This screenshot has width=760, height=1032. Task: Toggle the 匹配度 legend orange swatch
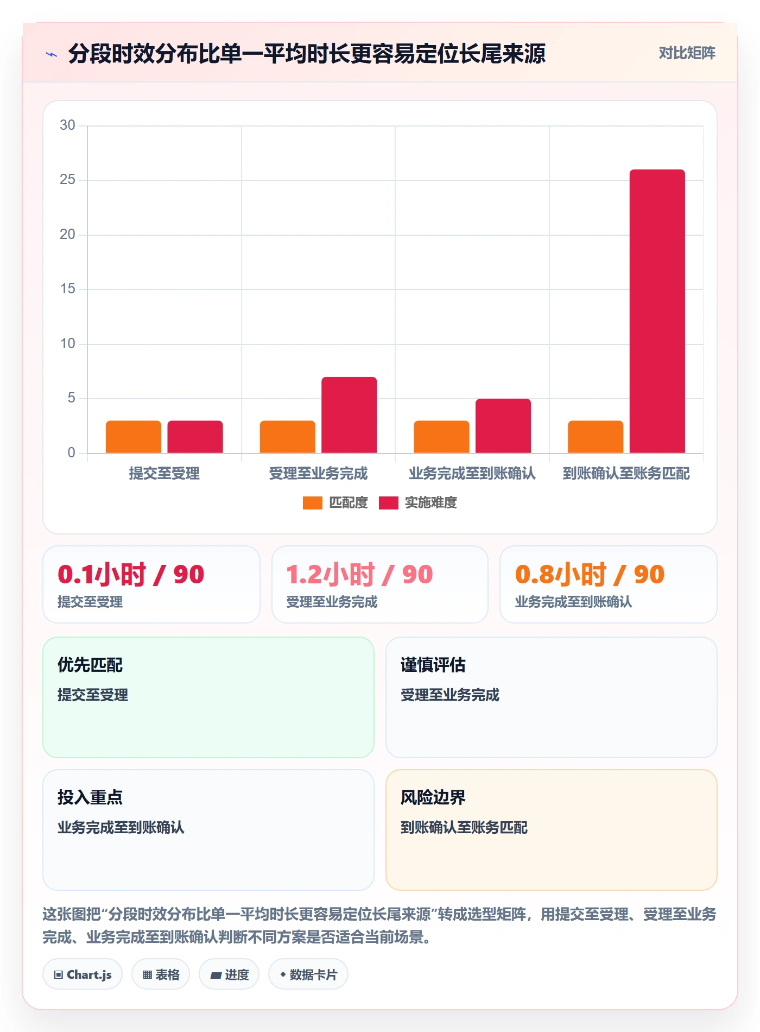pyautogui.click(x=313, y=503)
